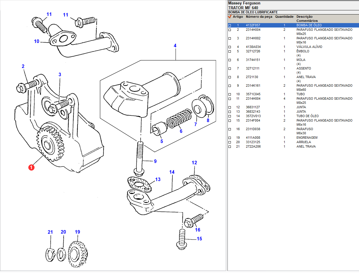The height and width of the screenshot is (273, 359).
Task: Click callout number 9 beside the long bolt
Action: 155,161
